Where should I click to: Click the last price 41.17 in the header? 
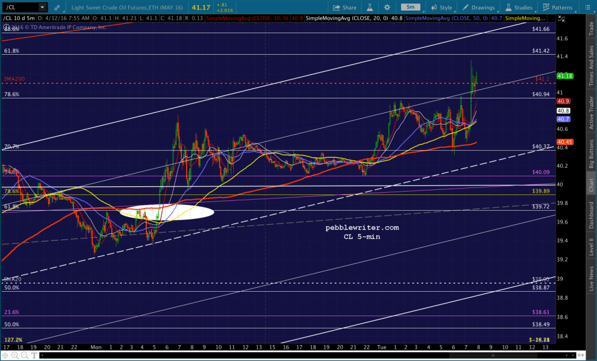(x=201, y=7)
